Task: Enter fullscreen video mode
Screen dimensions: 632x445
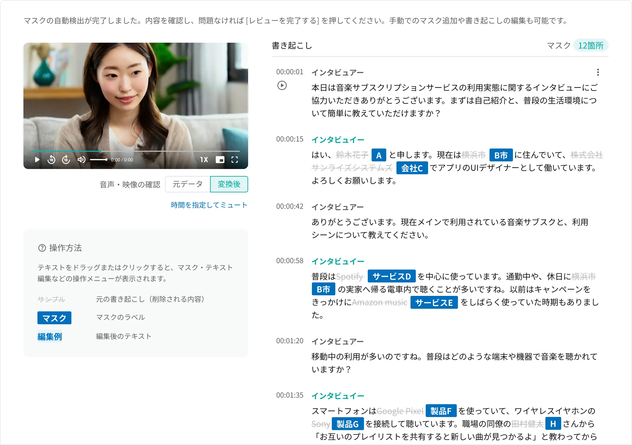Action: pos(235,160)
